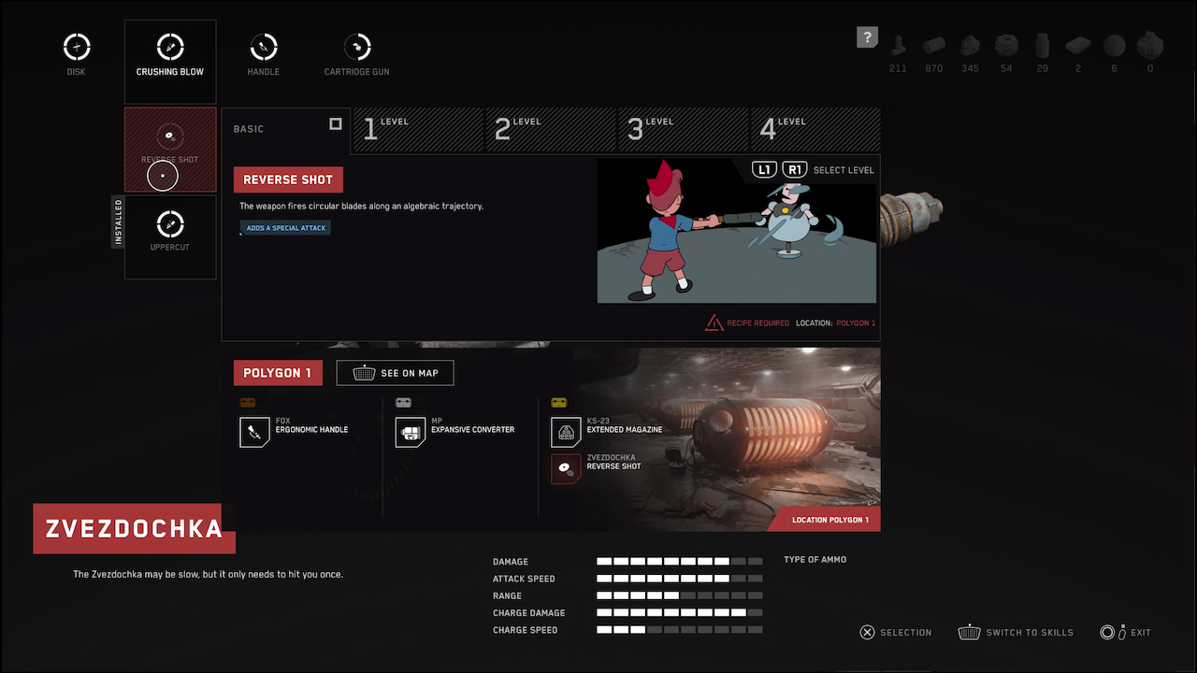Screen dimensions: 1197x673
Task: Click the Damage stat bar
Action: (679, 562)
